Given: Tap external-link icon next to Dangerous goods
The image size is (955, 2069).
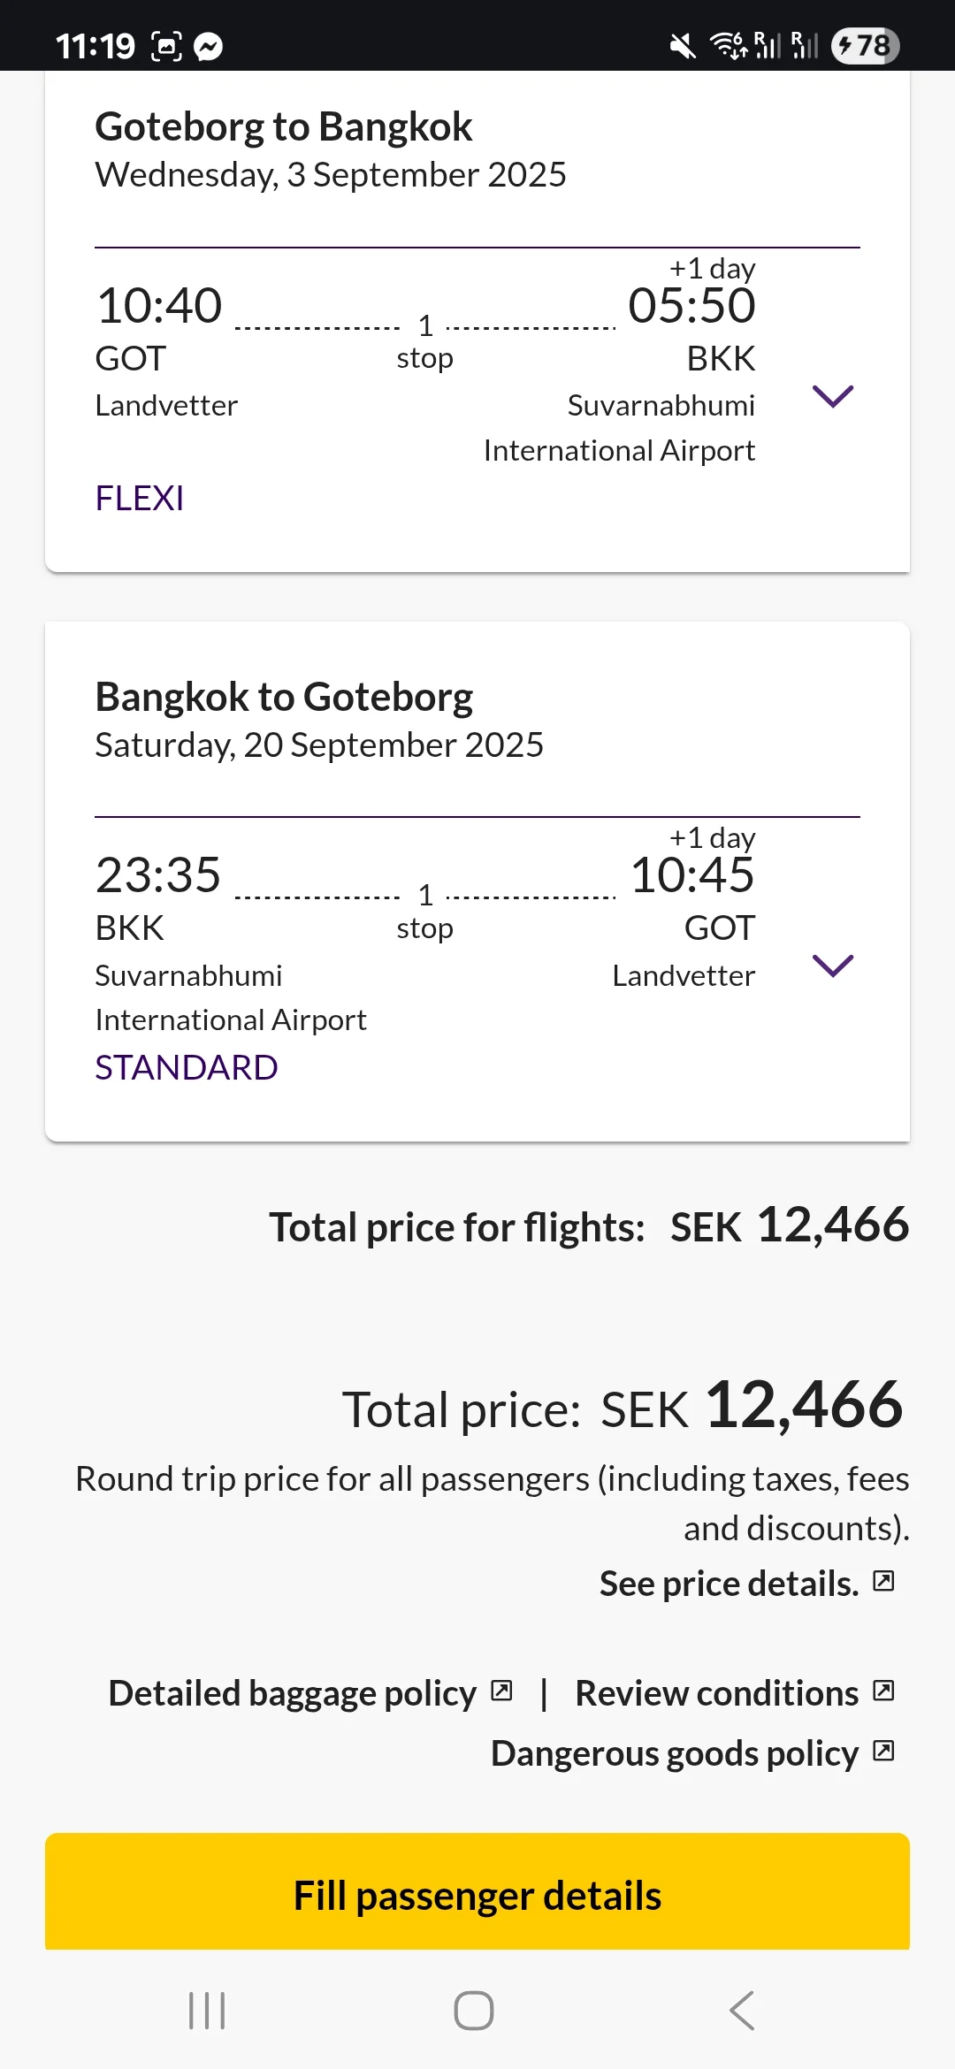Looking at the screenshot, I should click(x=883, y=1751).
